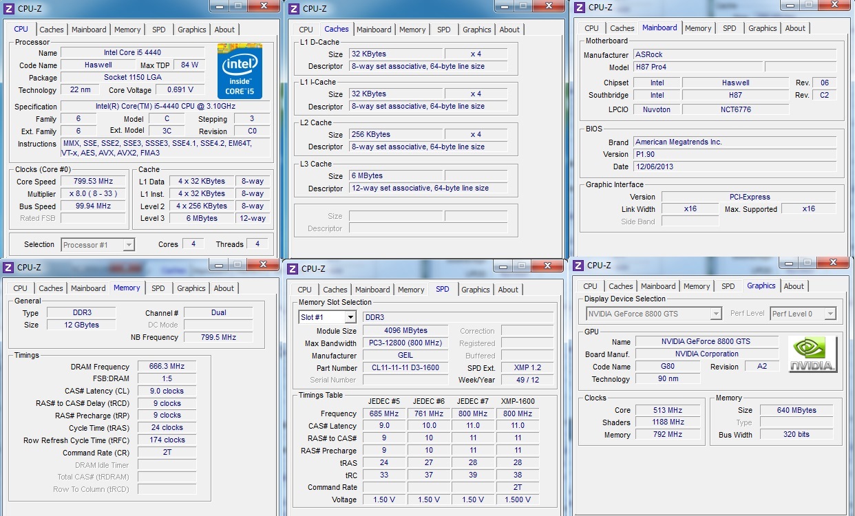Click the FSB:DRAM ratio '1:5'
Viewport: 855px width, 516px height.
point(167,379)
